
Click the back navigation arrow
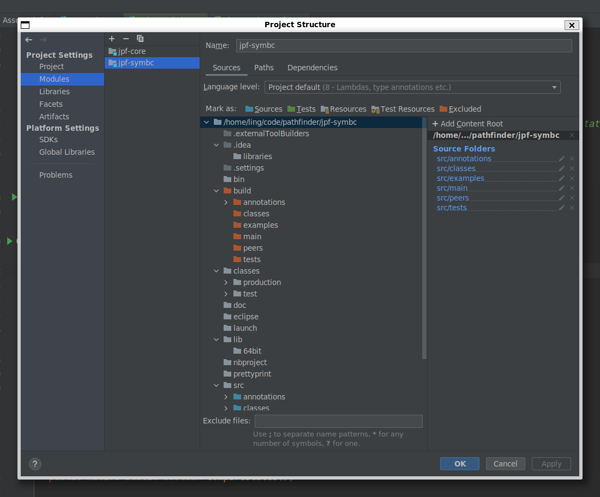(29, 40)
